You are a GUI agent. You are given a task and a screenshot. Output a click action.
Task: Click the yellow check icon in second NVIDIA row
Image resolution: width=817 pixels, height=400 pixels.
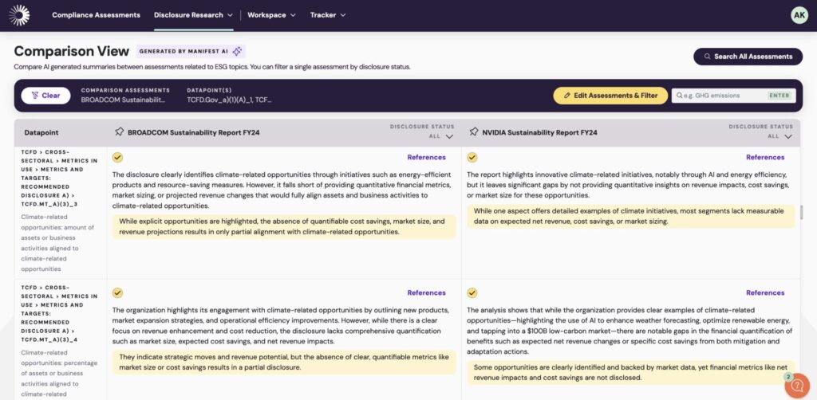472,293
